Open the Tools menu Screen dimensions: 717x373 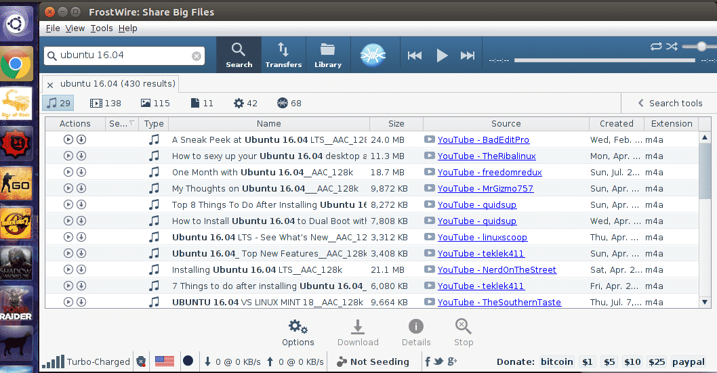pyautogui.click(x=102, y=28)
